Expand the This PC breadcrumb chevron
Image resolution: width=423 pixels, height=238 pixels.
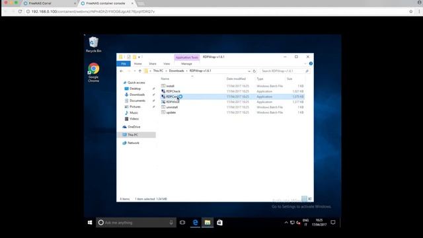pyautogui.click(x=166, y=71)
